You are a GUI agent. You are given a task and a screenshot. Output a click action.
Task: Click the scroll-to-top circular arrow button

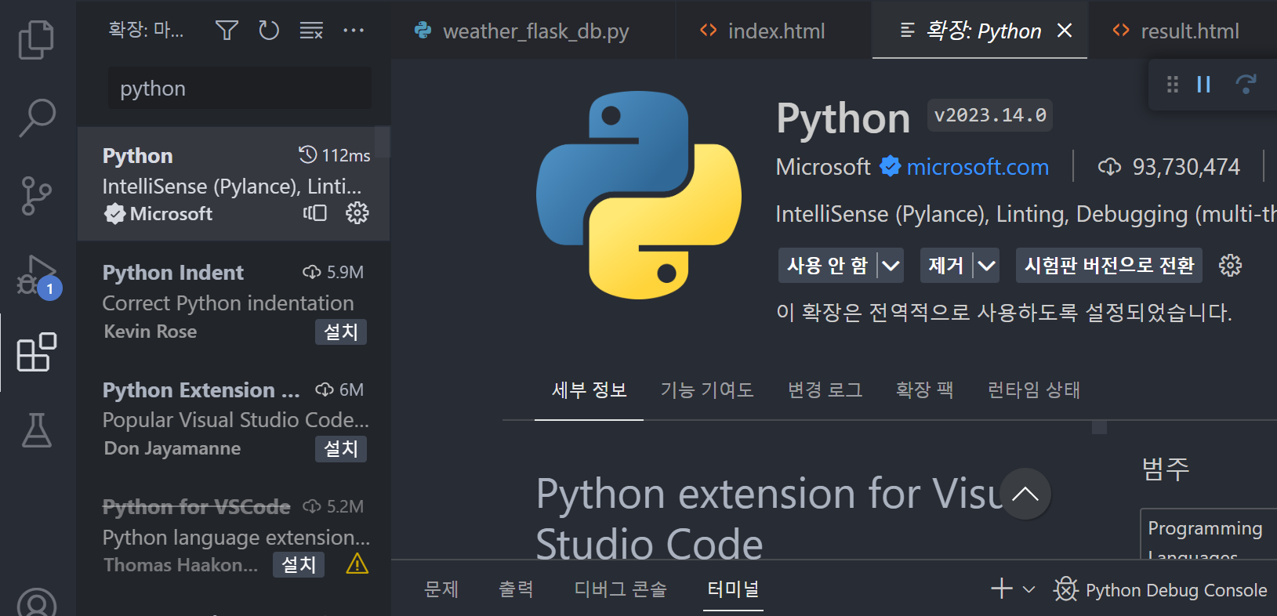coord(1025,494)
